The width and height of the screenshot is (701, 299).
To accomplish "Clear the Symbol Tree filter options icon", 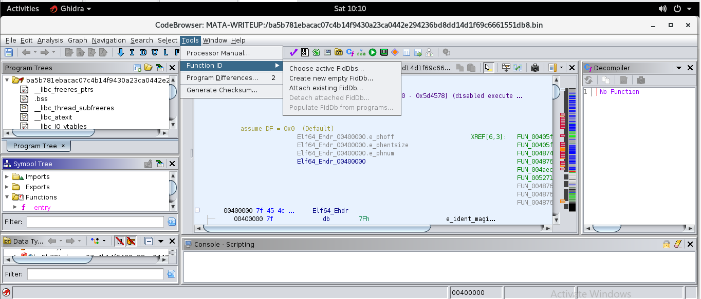I will pyautogui.click(x=172, y=222).
